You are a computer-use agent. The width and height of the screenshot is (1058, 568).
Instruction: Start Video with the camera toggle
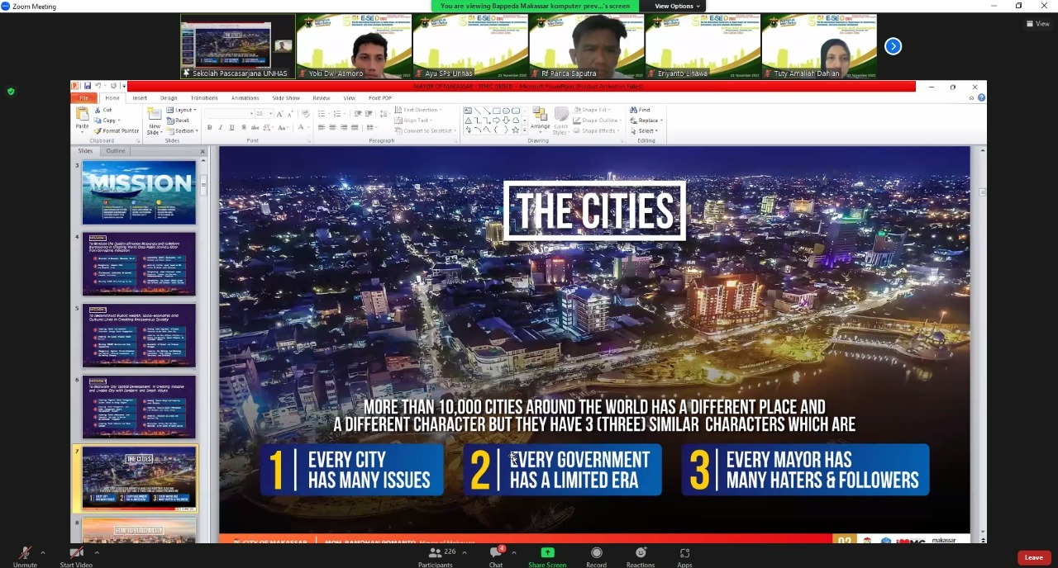(76, 555)
